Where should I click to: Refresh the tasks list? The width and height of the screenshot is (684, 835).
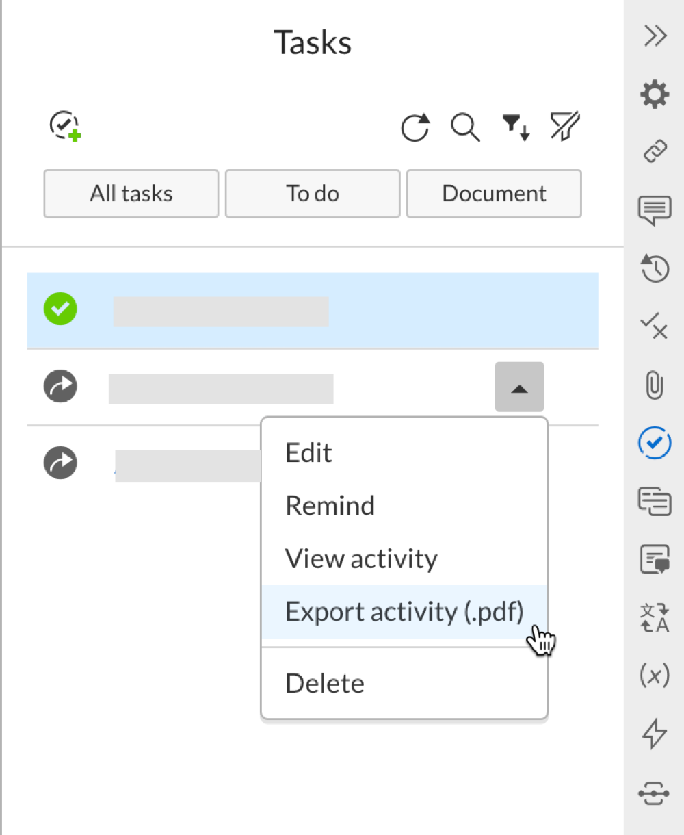[415, 127]
